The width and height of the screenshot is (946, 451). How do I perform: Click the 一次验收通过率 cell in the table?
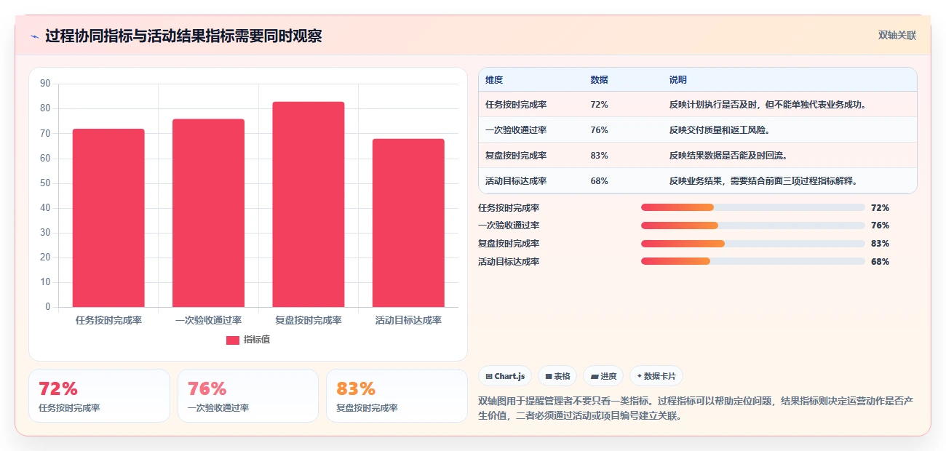pyautogui.click(x=516, y=130)
